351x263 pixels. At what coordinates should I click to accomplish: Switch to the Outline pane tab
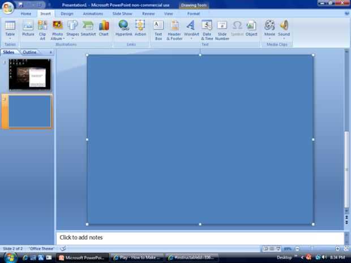tap(29, 52)
